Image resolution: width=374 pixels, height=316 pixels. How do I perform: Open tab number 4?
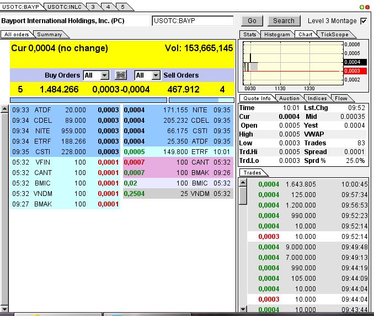108,7
